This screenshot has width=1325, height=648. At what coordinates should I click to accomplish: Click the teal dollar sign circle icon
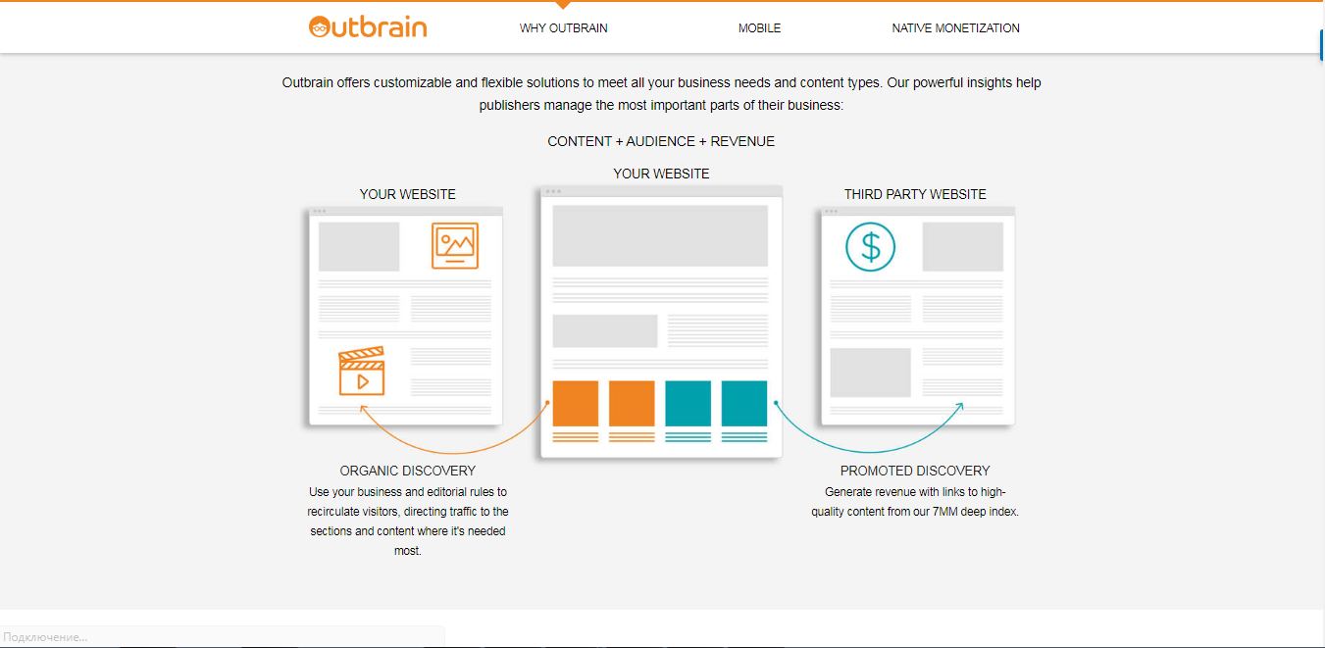pos(869,247)
